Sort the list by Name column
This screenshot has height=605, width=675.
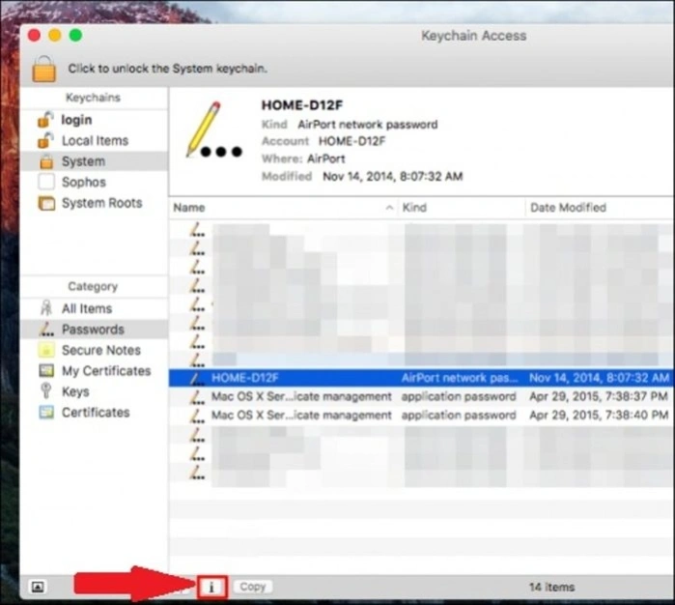(x=284, y=208)
